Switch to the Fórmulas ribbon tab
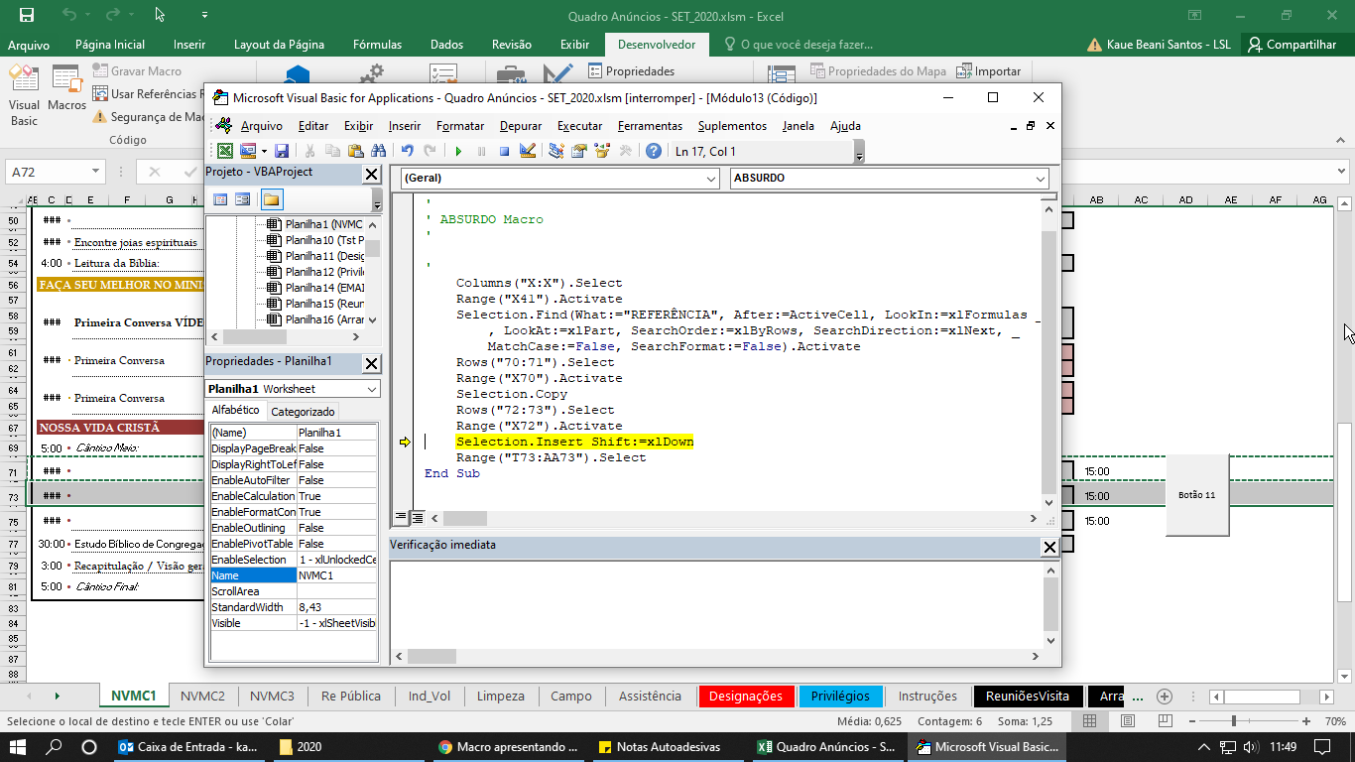This screenshot has height=762, width=1355. 377,45
